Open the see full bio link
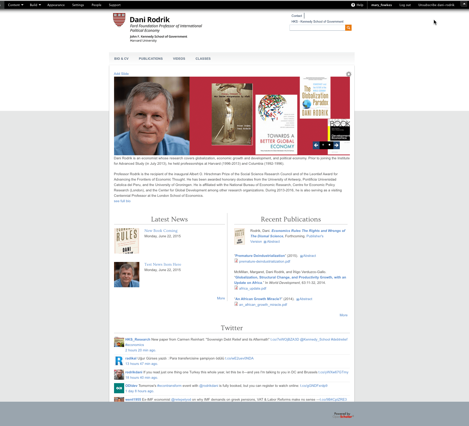469x426 pixels. click(x=122, y=201)
